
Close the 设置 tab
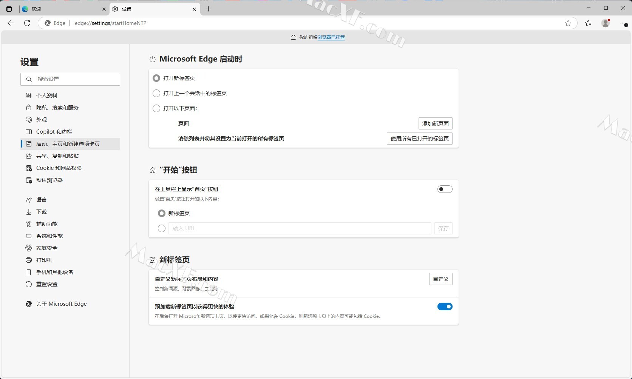(194, 9)
